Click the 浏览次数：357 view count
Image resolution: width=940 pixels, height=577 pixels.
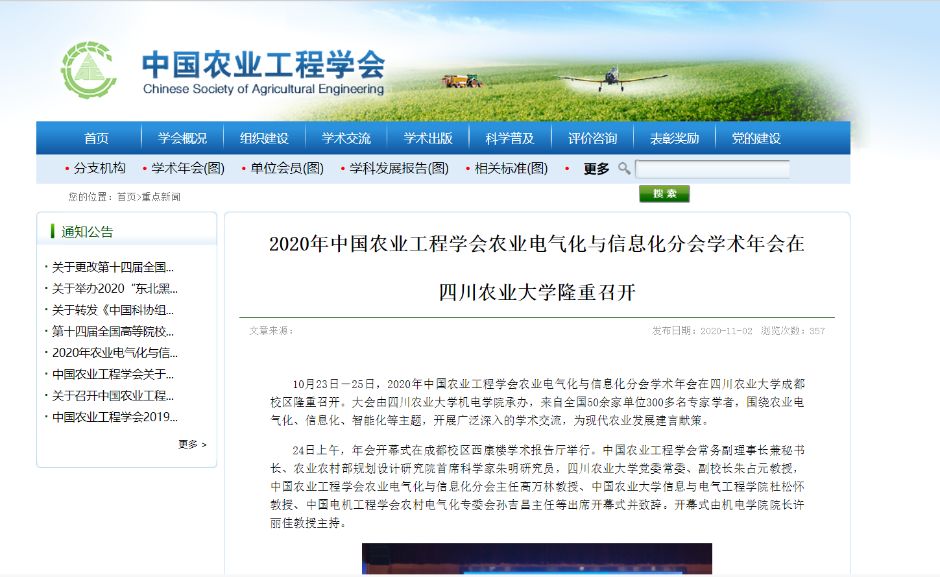[793, 331]
